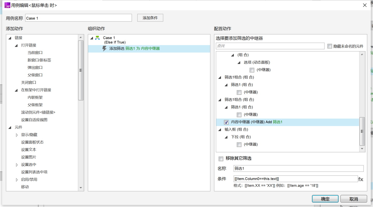Collapse the Case 1 node in 组织动作
The image size is (373, 207).
(x=92, y=38)
